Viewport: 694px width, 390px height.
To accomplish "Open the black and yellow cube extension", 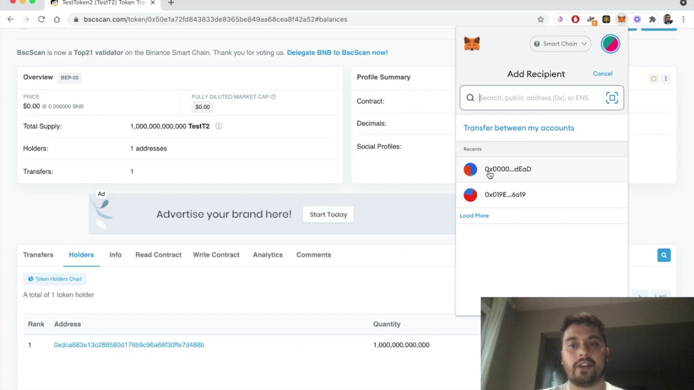I will click(x=606, y=19).
